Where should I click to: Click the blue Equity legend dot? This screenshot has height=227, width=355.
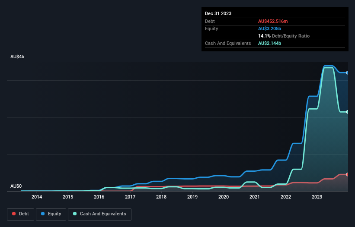click(43, 214)
